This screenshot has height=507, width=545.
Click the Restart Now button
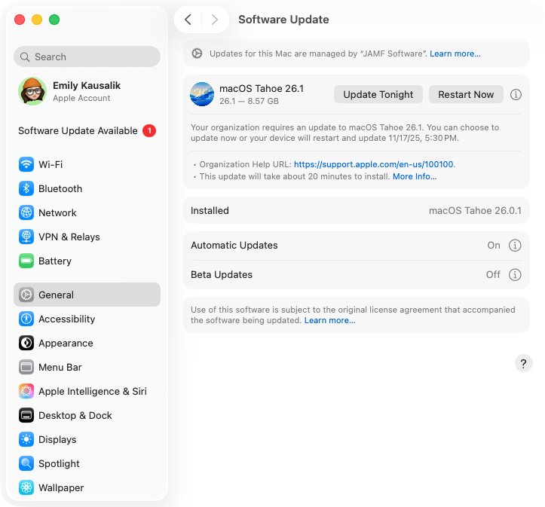pyautogui.click(x=466, y=94)
